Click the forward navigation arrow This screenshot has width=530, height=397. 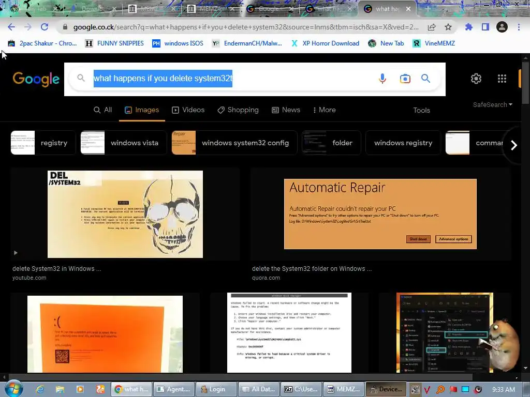pos(28,27)
